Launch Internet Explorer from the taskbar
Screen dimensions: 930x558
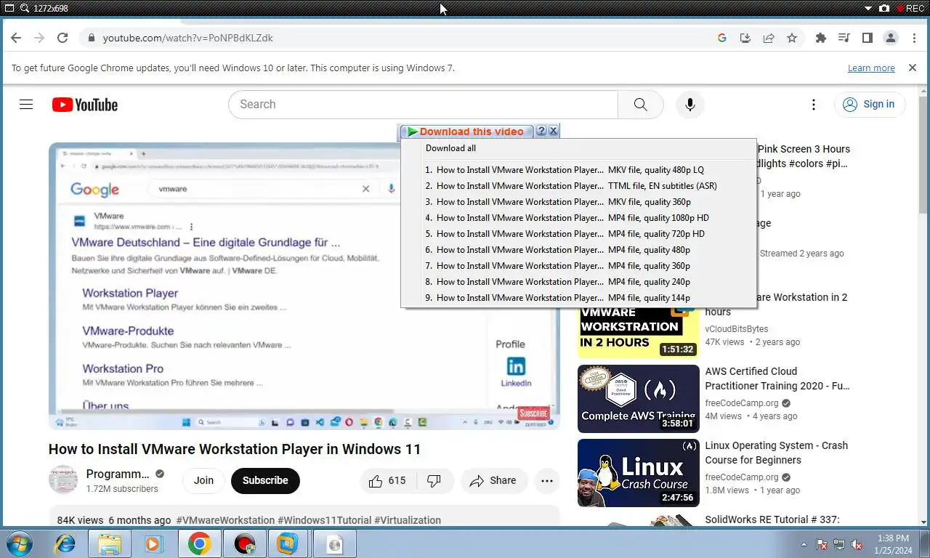point(64,543)
